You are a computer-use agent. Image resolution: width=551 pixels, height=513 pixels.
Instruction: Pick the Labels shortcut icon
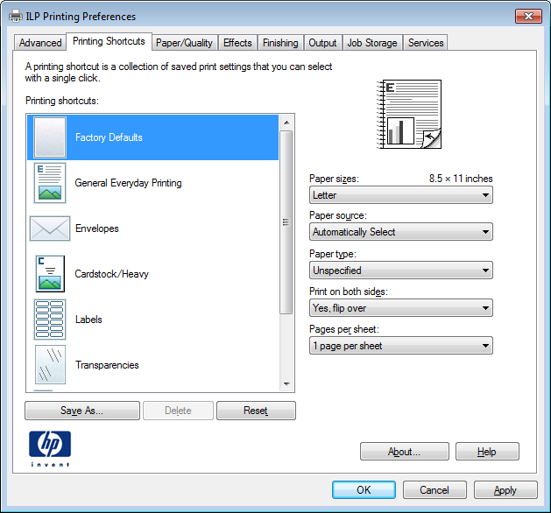point(50,320)
